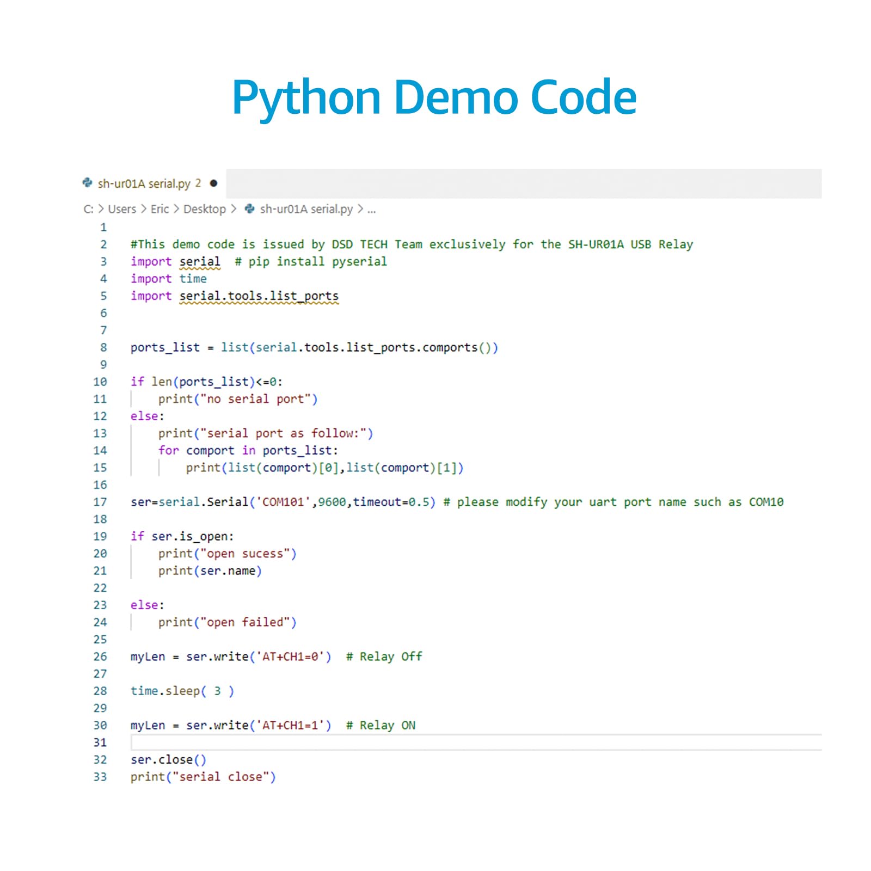Open the breadcrumb ellipsis symbol list
This screenshot has height=871, width=871.
[x=371, y=209]
